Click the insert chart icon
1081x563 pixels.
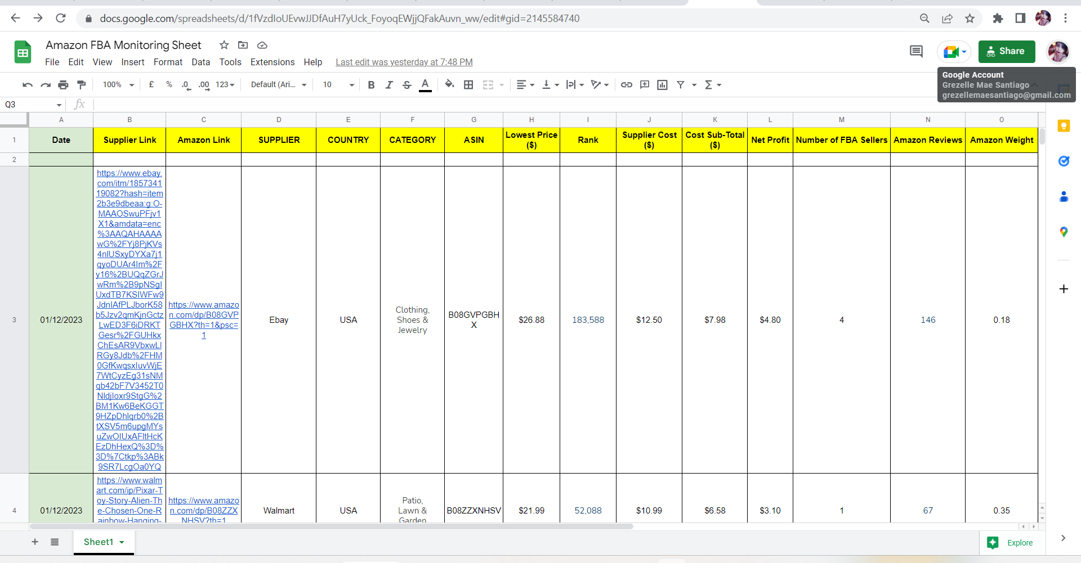[x=663, y=85]
